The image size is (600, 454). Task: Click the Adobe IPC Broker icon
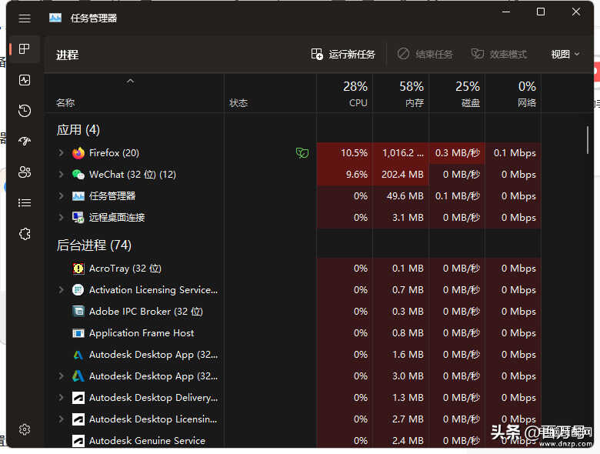click(78, 311)
